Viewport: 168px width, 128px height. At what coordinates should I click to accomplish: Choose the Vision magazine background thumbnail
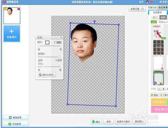coord(159,32)
